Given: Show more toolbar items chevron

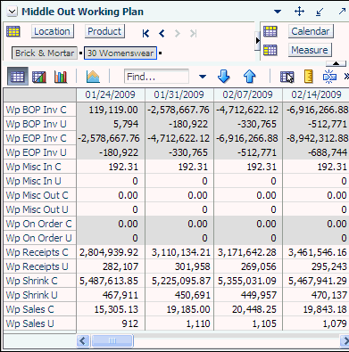Looking at the screenshot, I should pos(346,77).
